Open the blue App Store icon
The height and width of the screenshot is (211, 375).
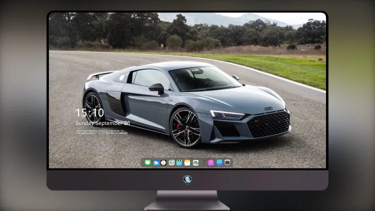219,162
